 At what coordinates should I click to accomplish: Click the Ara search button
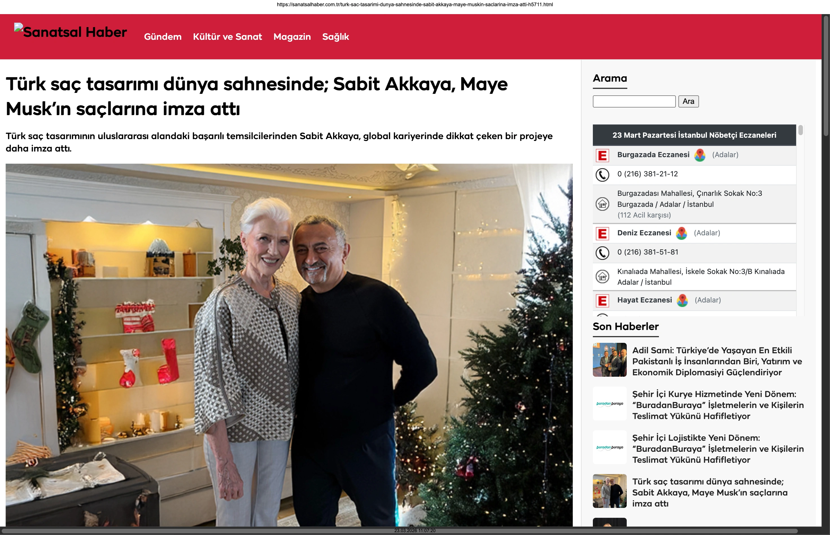point(688,102)
